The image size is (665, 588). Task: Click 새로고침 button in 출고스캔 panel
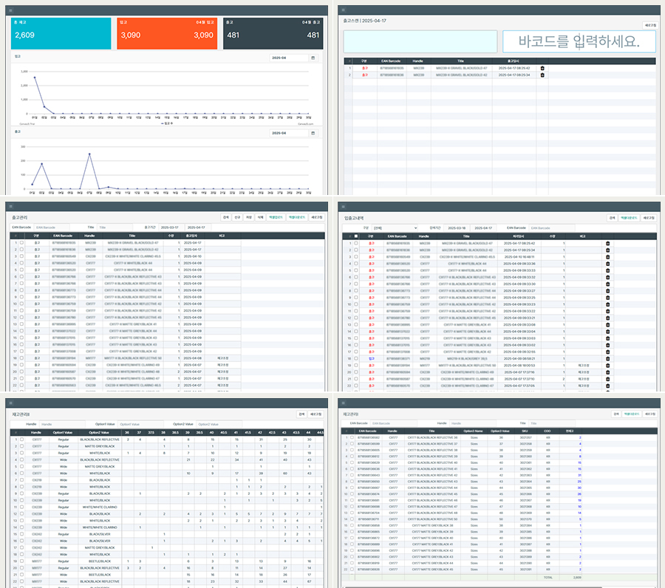650,25
